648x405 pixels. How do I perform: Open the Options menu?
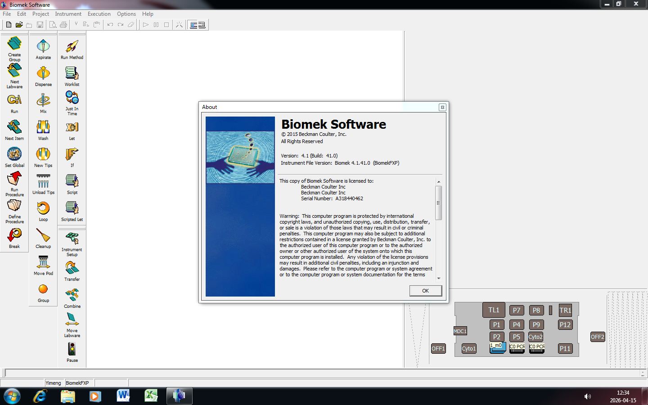pyautogui.click(x=126, y=14)
